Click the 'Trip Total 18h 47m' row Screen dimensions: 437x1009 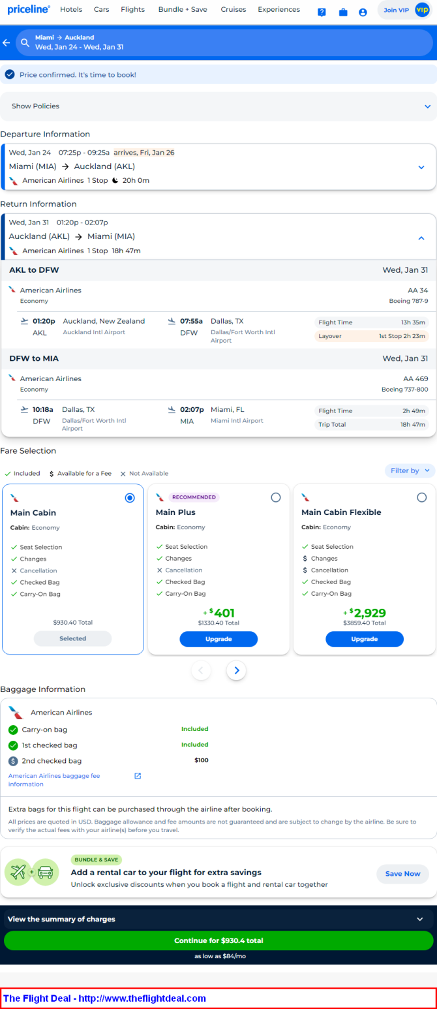372,424
